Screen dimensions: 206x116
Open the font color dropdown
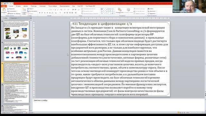click(x=61, y=13)
